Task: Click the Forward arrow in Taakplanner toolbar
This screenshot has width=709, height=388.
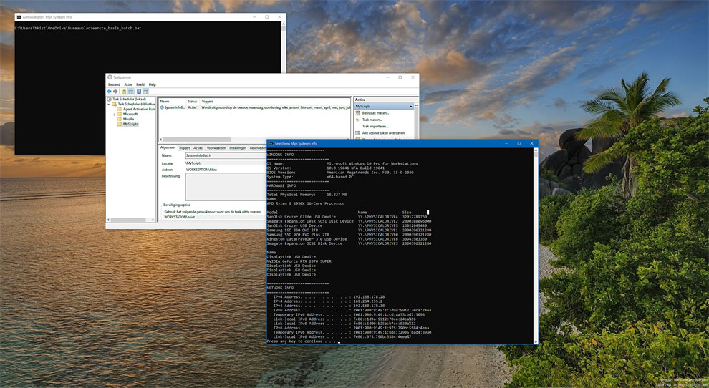Action: [x=115, y=92]
